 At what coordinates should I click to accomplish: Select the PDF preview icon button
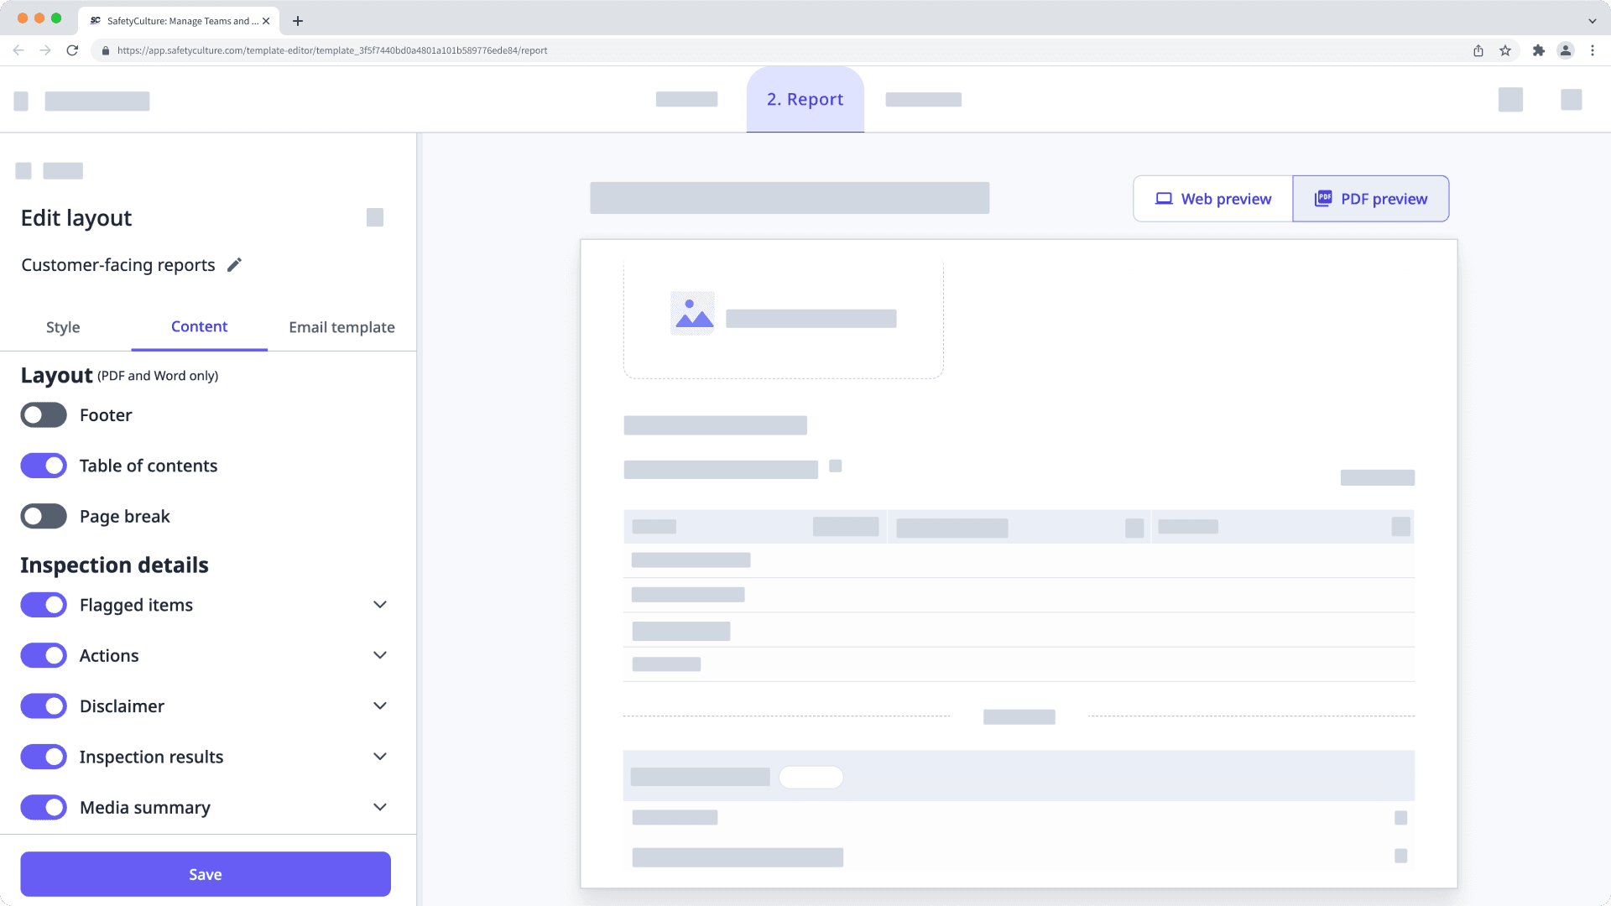(1323, 198)
